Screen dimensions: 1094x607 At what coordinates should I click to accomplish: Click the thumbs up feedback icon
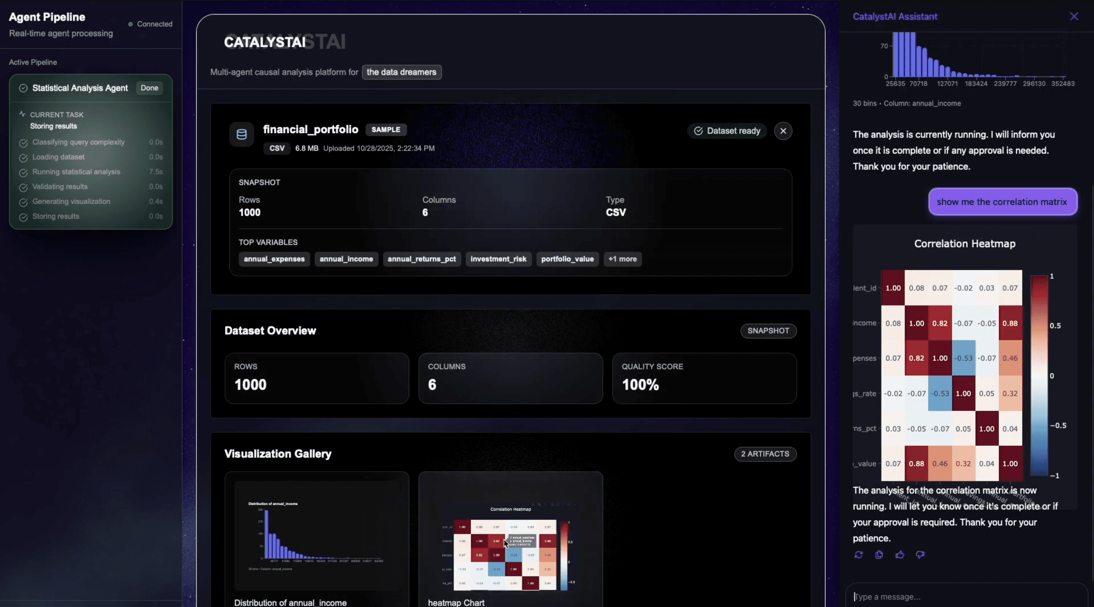pyautogui.click(x=900, y=555)
